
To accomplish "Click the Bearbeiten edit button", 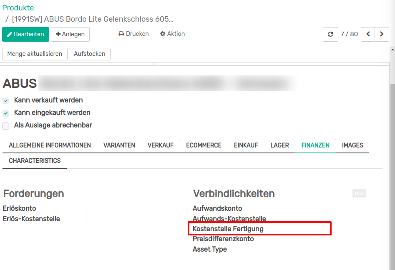I will (25, 34).
